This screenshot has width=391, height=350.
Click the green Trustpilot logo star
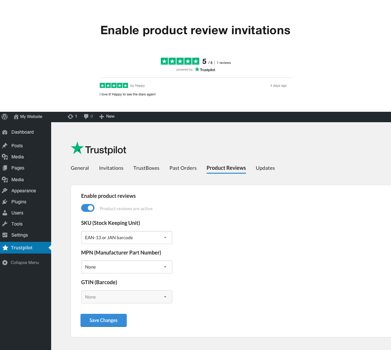pyautogui.click(x=77, y=148)
